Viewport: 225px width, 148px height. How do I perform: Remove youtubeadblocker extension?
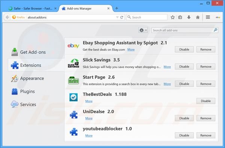pyautogui.click(x=206, y=135)
